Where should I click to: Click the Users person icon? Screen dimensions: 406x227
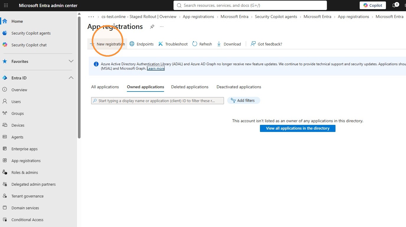tap(5, 102)
